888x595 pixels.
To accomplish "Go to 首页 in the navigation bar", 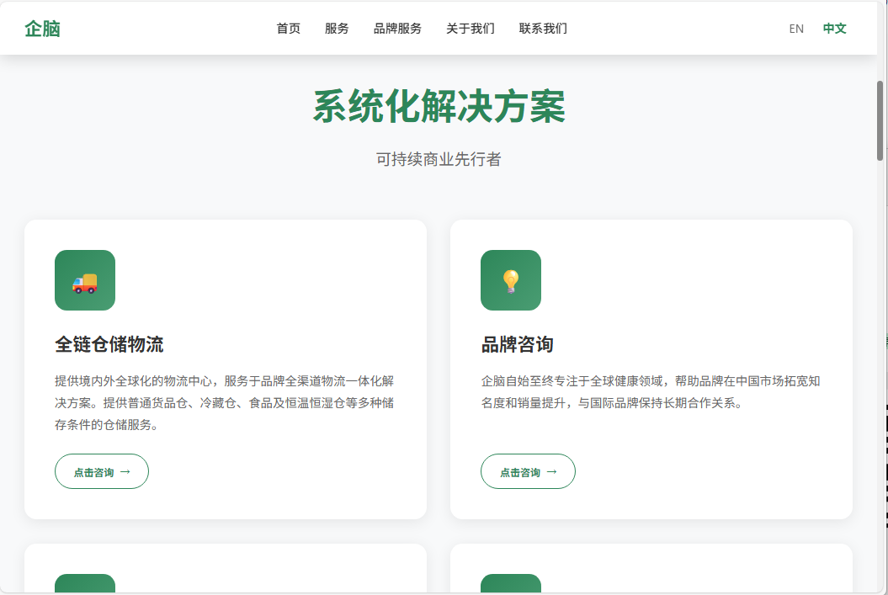I will [288, 29].
